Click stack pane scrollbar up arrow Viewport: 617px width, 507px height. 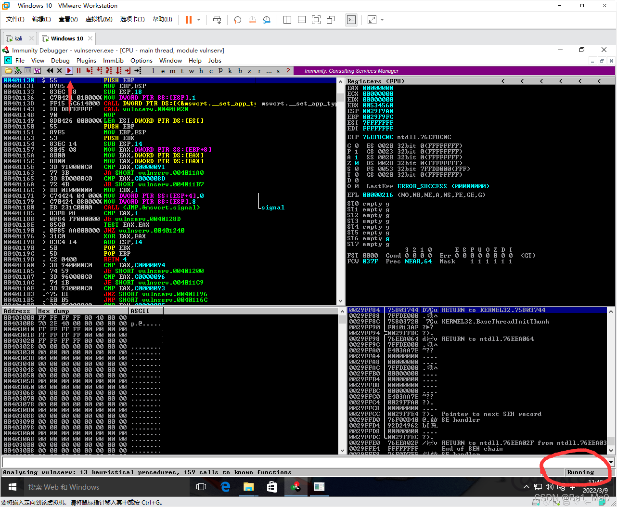(x=611, y=312)
